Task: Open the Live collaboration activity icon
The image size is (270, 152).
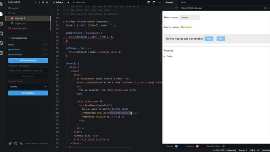Action: pos(1,53)
